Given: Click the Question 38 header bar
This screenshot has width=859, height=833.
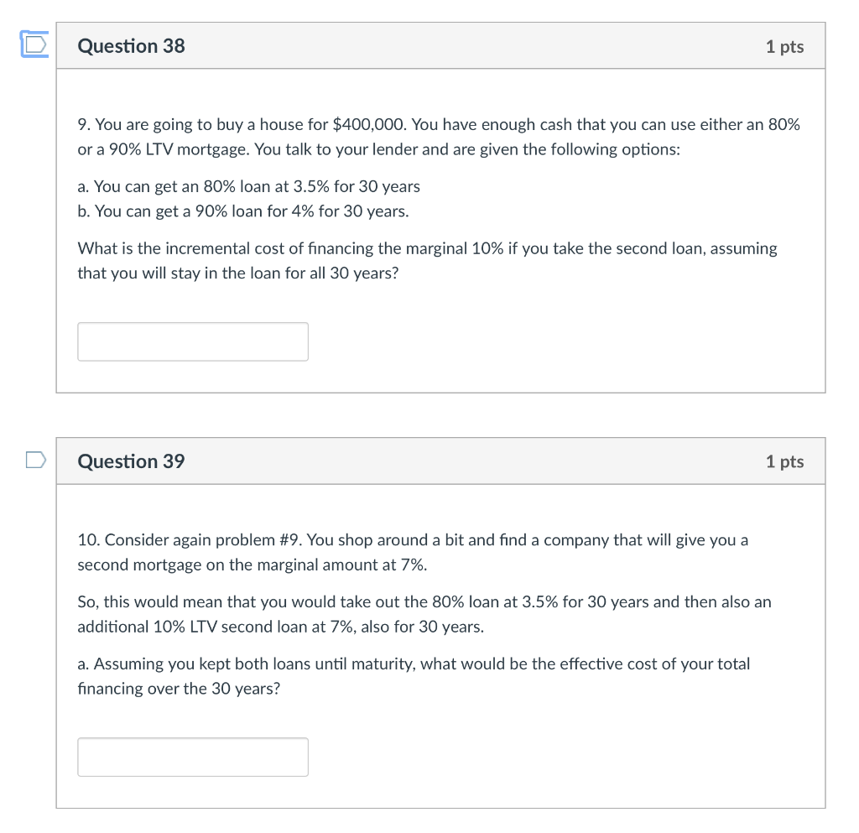Looking at the screenshot, I should pos(440,46).
